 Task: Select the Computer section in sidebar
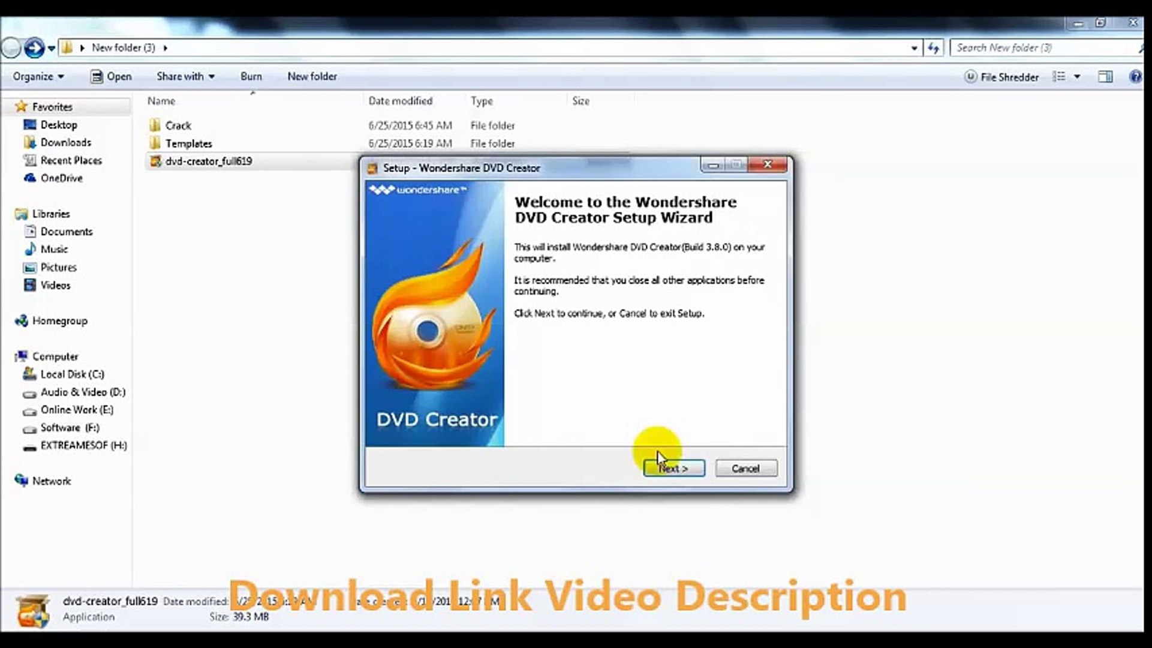pos(55,356)
